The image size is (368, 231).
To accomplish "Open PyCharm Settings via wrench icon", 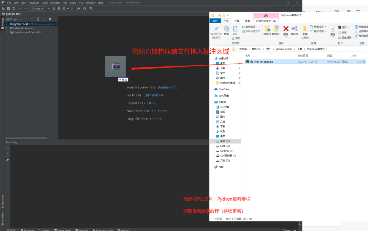I will (78, 8).
